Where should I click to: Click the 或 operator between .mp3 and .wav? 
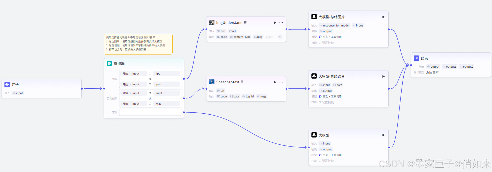150,98
